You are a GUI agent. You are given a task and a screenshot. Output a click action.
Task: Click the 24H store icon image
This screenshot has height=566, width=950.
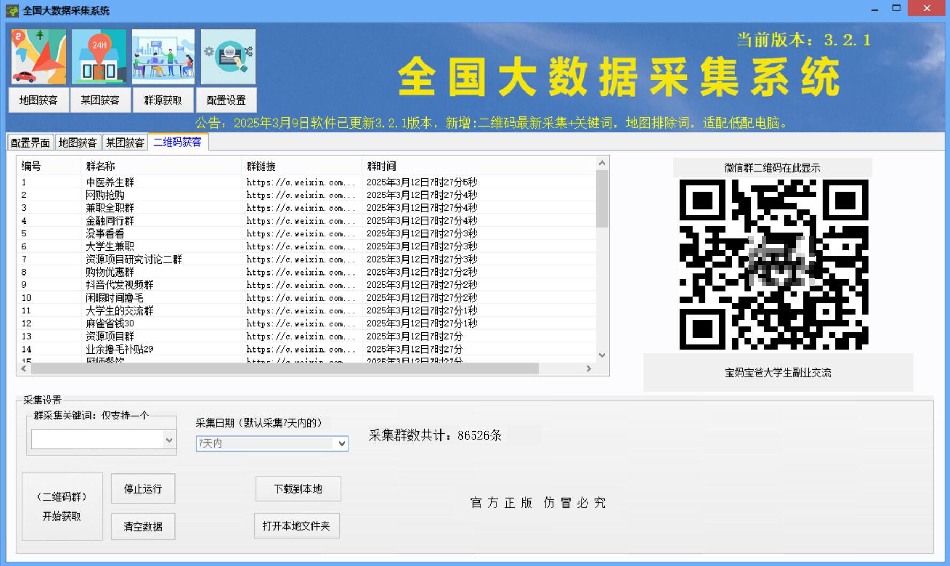tap(99, 57)
